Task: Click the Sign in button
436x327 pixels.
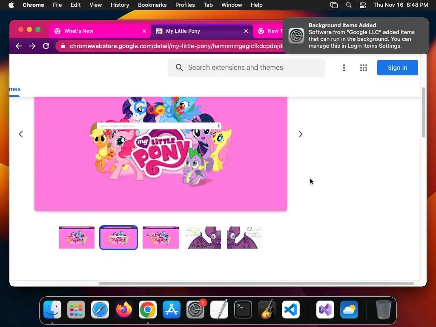Action: pyautogui.click(x=397, y=68)
